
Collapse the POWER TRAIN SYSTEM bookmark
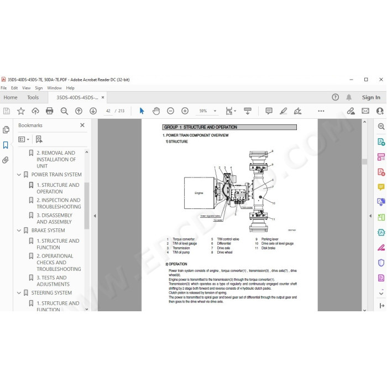point(19,175)
